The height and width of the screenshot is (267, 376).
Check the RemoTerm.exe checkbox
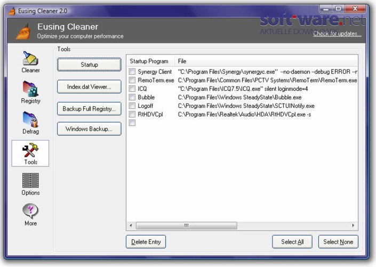click(132, 80)
